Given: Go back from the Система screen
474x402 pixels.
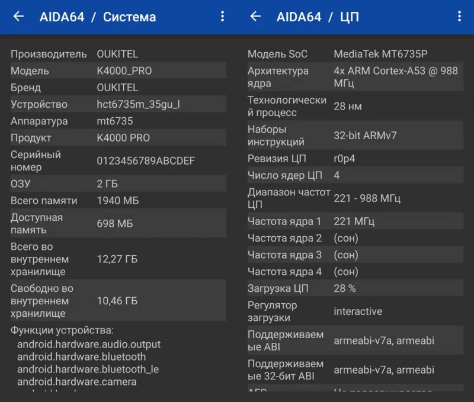Looking at the screenshot, I should coord(18,17).
